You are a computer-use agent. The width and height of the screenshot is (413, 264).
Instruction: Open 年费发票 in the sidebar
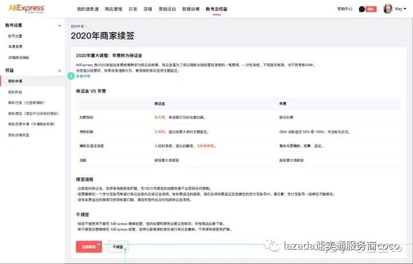coord(15,46)
